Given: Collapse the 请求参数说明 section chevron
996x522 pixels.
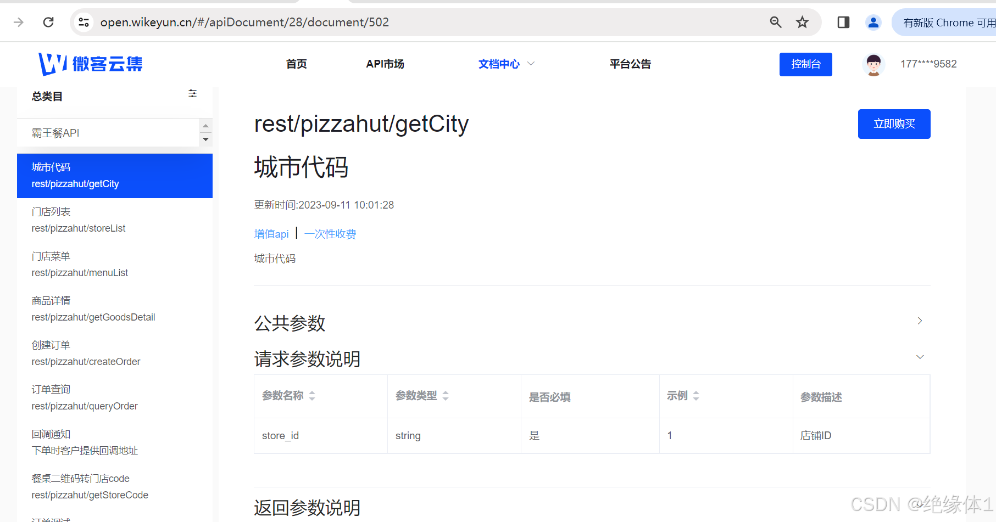Looking at the screenshot, I should point(920,357).
